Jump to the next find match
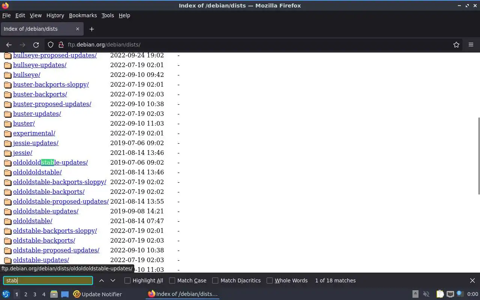 click(113, 280)
